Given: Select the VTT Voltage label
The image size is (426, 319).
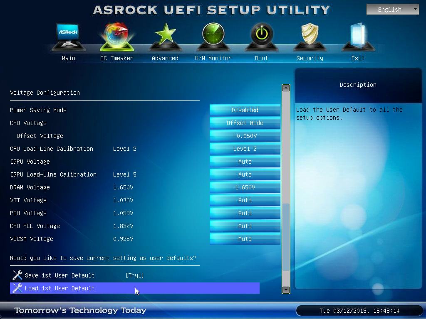Looking at the screenshot, I should [28, 200].
